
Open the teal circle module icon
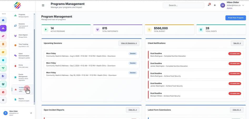coord(3,60)
